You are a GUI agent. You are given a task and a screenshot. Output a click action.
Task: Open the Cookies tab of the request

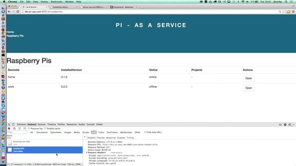tap(121, 138)
